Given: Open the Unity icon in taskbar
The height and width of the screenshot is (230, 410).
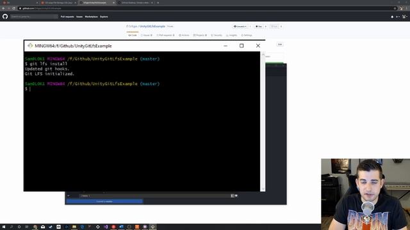Looking at the screenshot, I should point(98,227).
